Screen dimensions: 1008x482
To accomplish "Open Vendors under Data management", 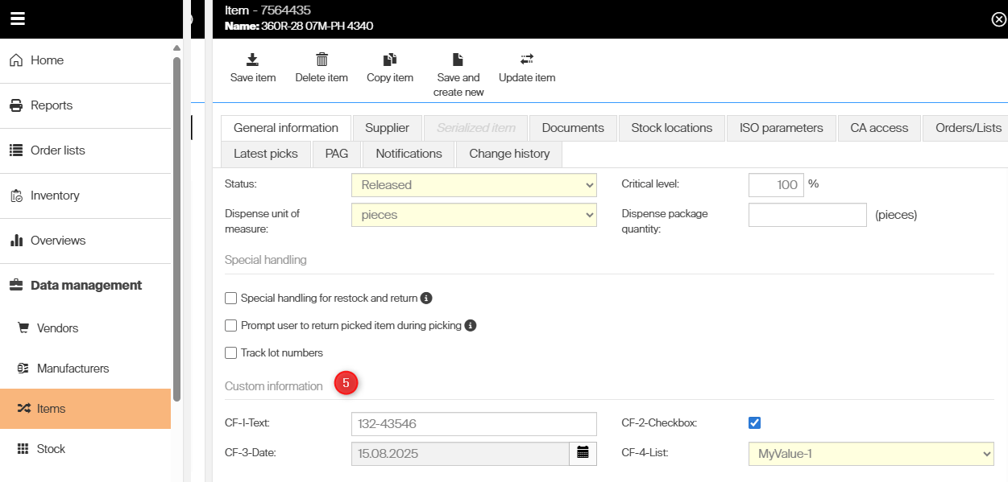I will tap(57, 328).
